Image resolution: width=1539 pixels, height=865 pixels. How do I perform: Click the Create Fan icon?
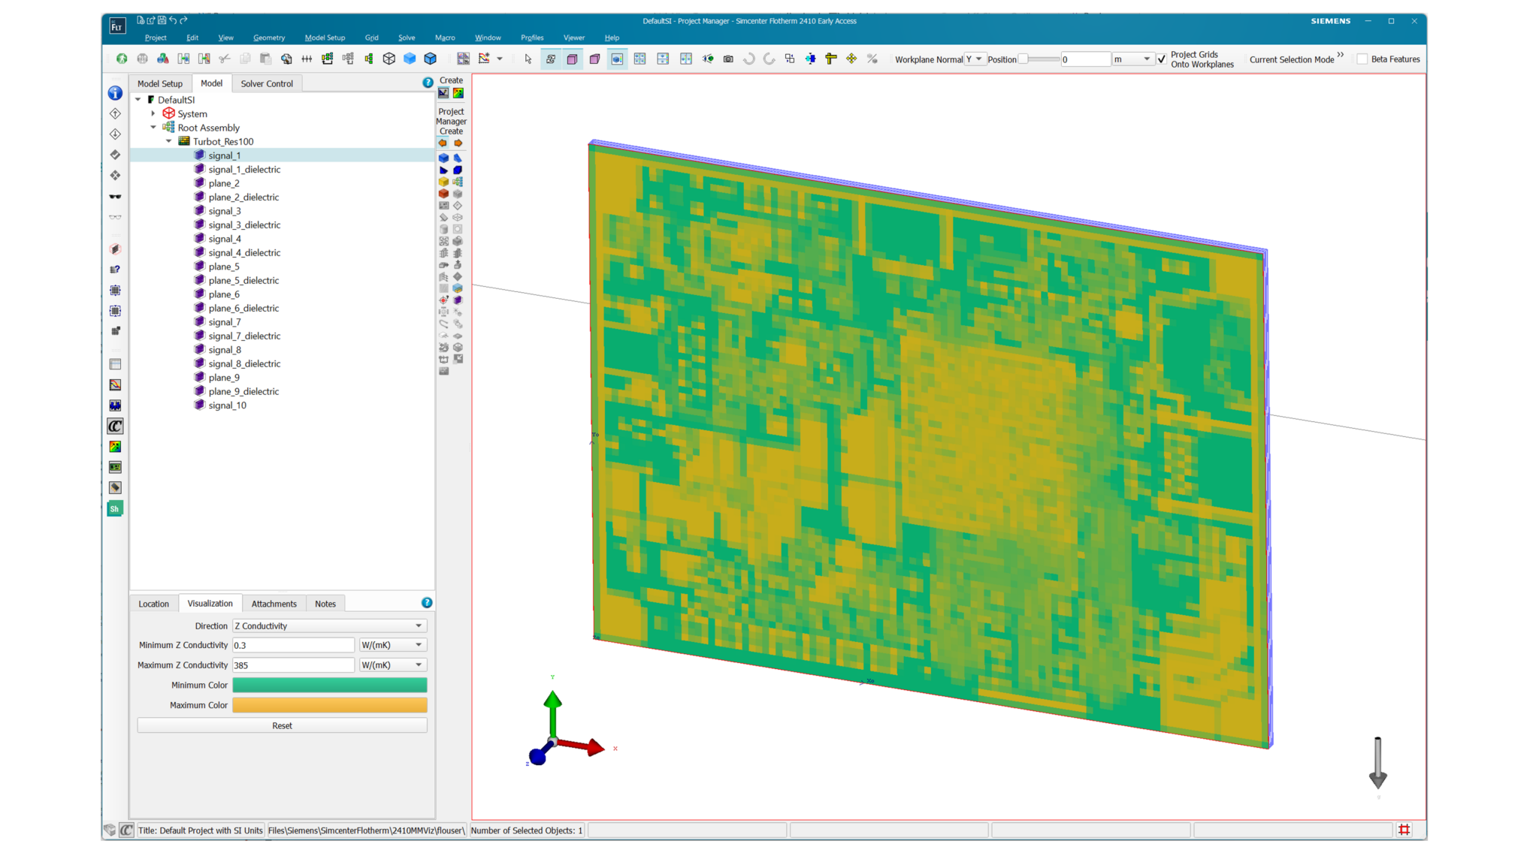pyautogui.click(x=443, y=241)
